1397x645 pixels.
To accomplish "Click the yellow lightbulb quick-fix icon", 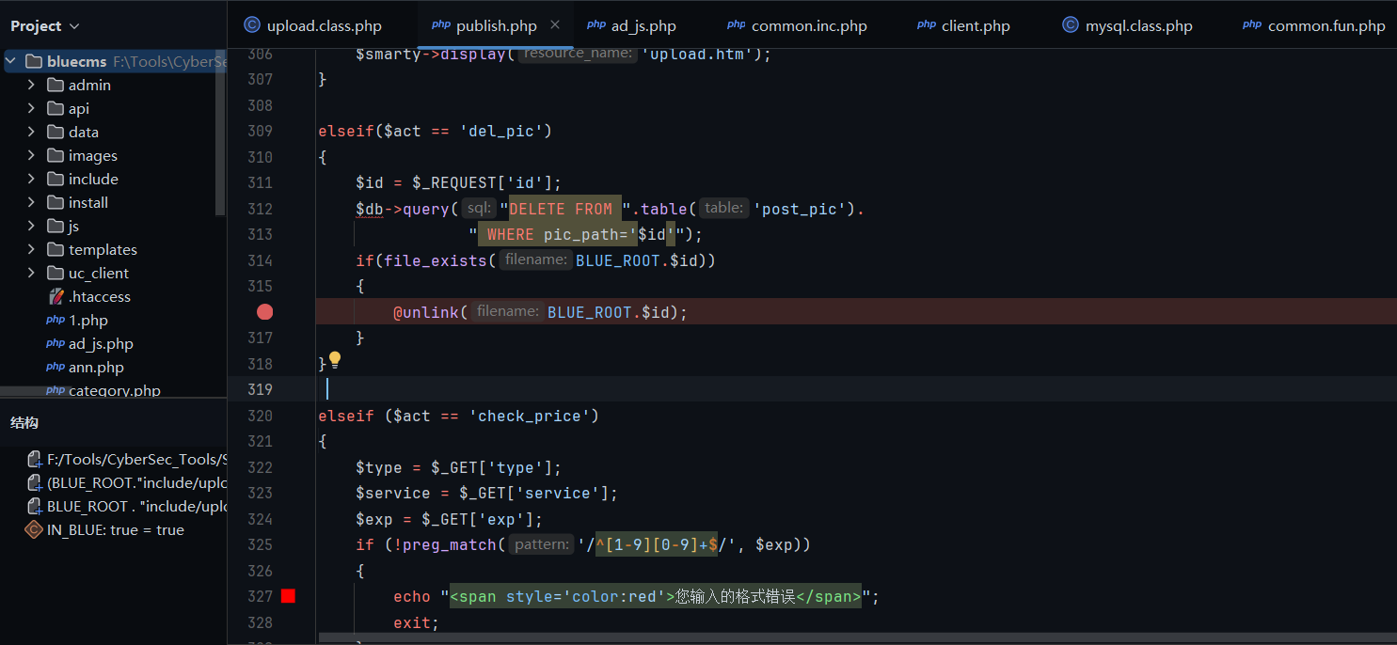I will point(334,360).
